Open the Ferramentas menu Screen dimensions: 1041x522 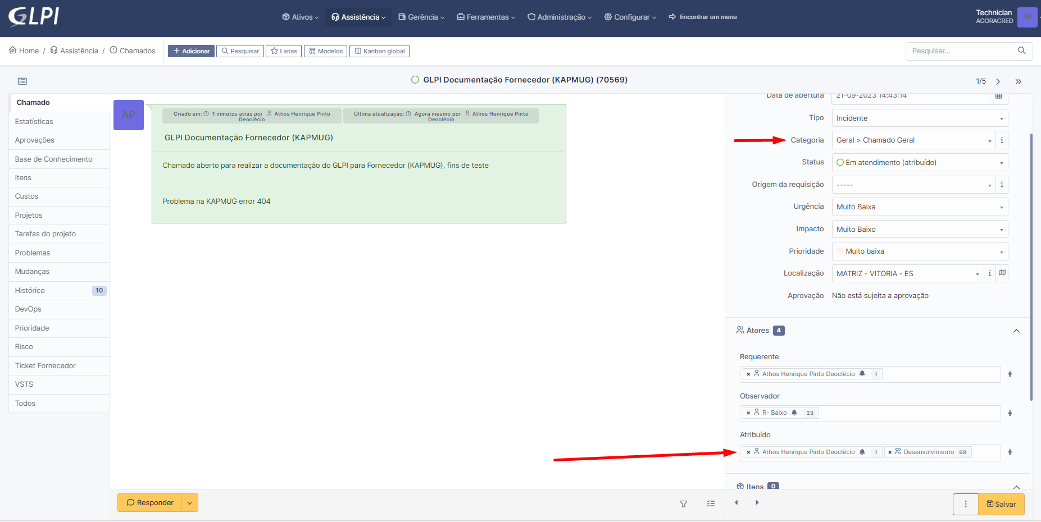[486, 17]
